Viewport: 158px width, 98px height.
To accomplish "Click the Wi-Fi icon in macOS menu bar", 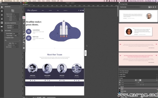I will pyautogui.click(x=119, y=1).
